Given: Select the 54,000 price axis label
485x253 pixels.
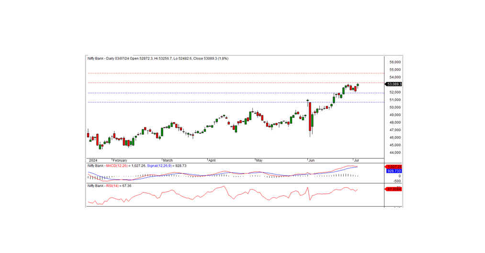Looking at the screenshot, I should (395, 77).
